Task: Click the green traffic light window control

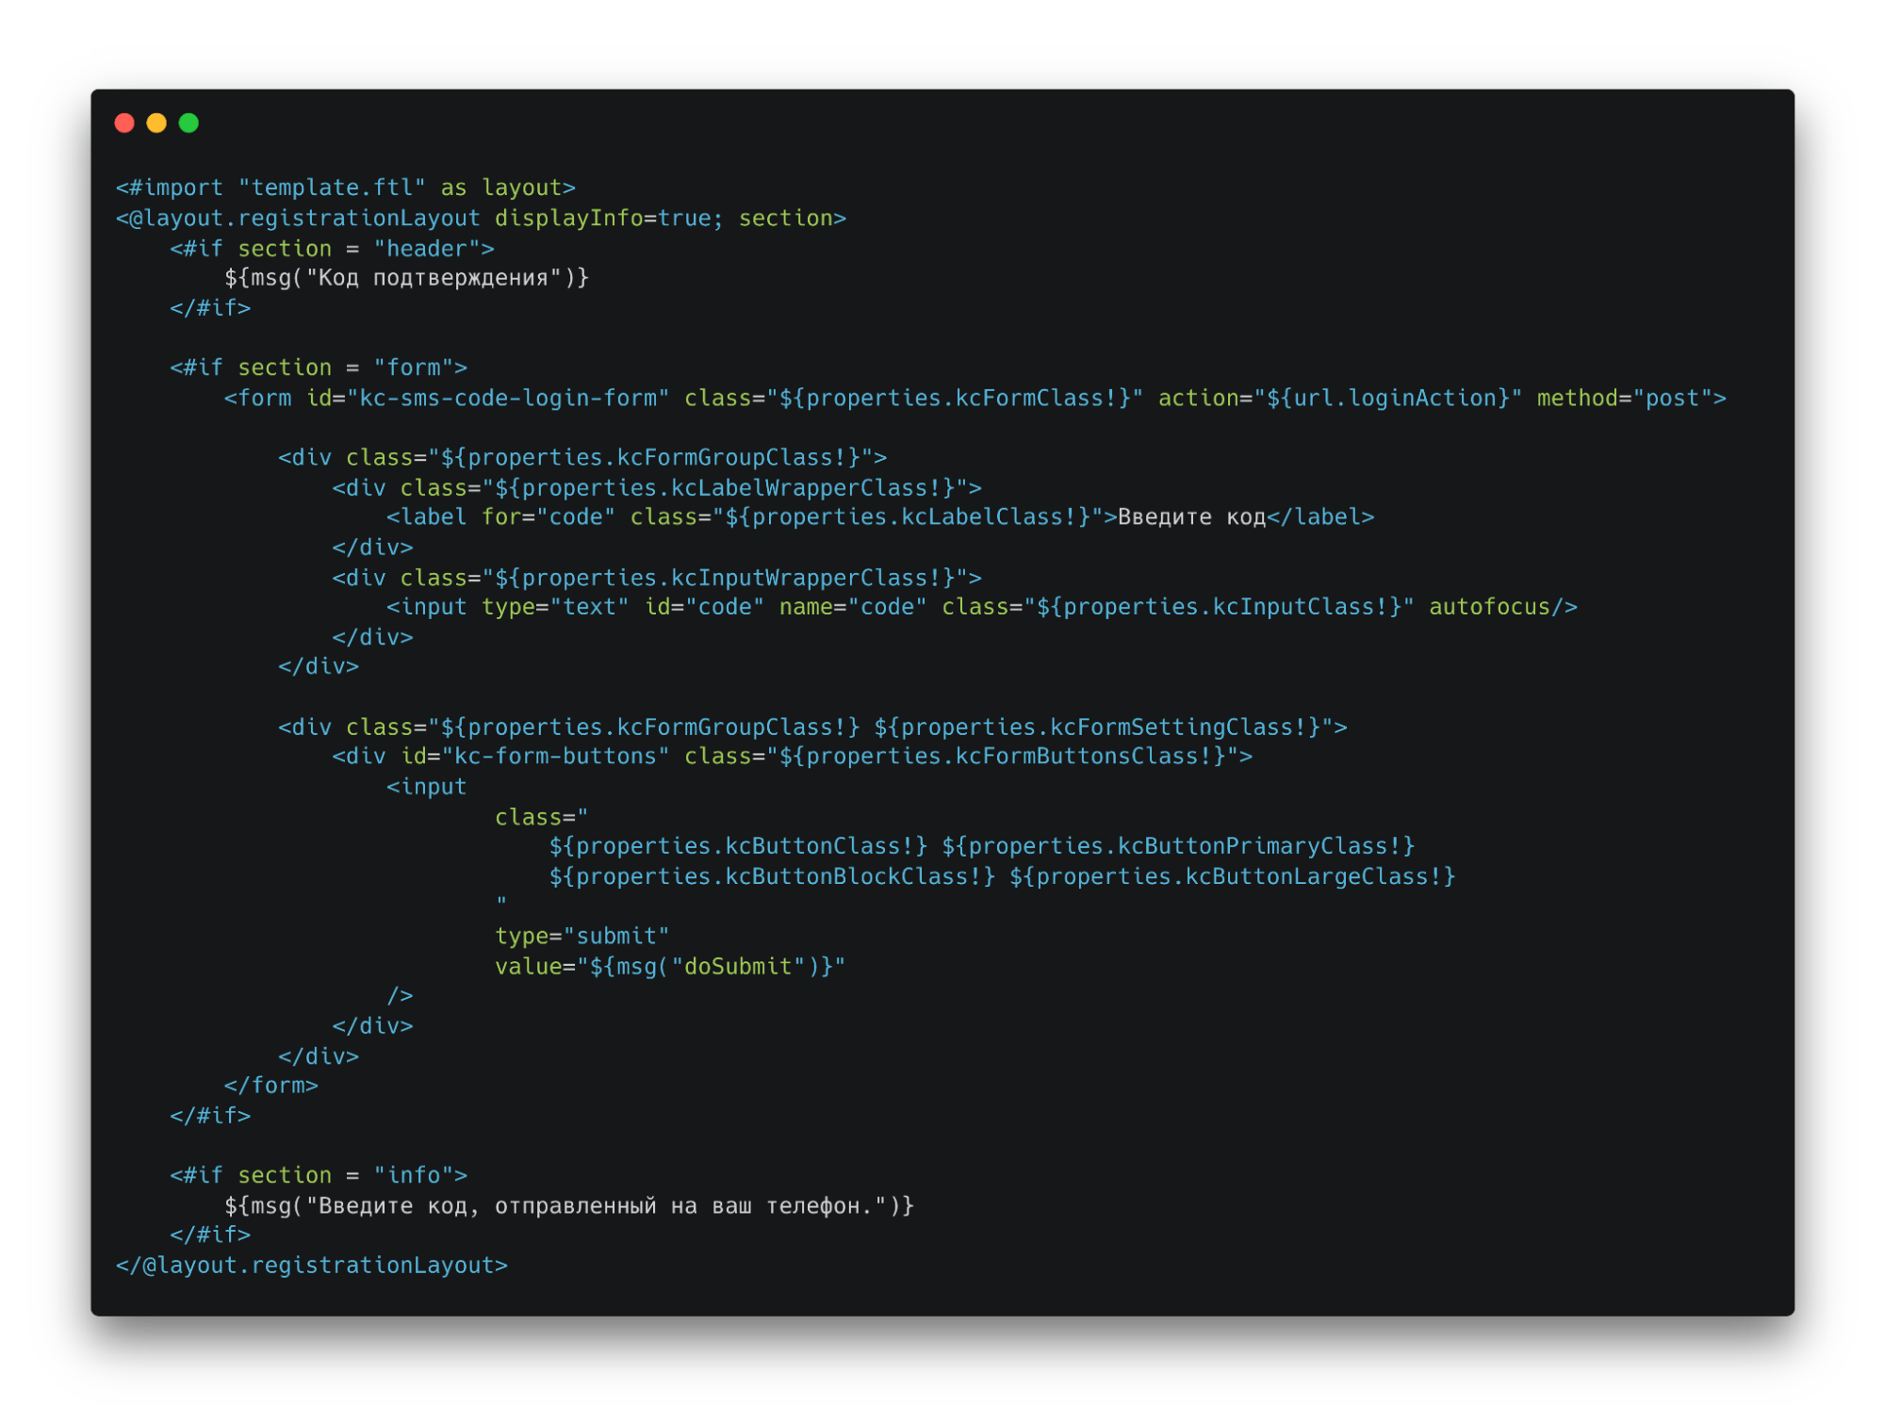Action: pos(188,123)
